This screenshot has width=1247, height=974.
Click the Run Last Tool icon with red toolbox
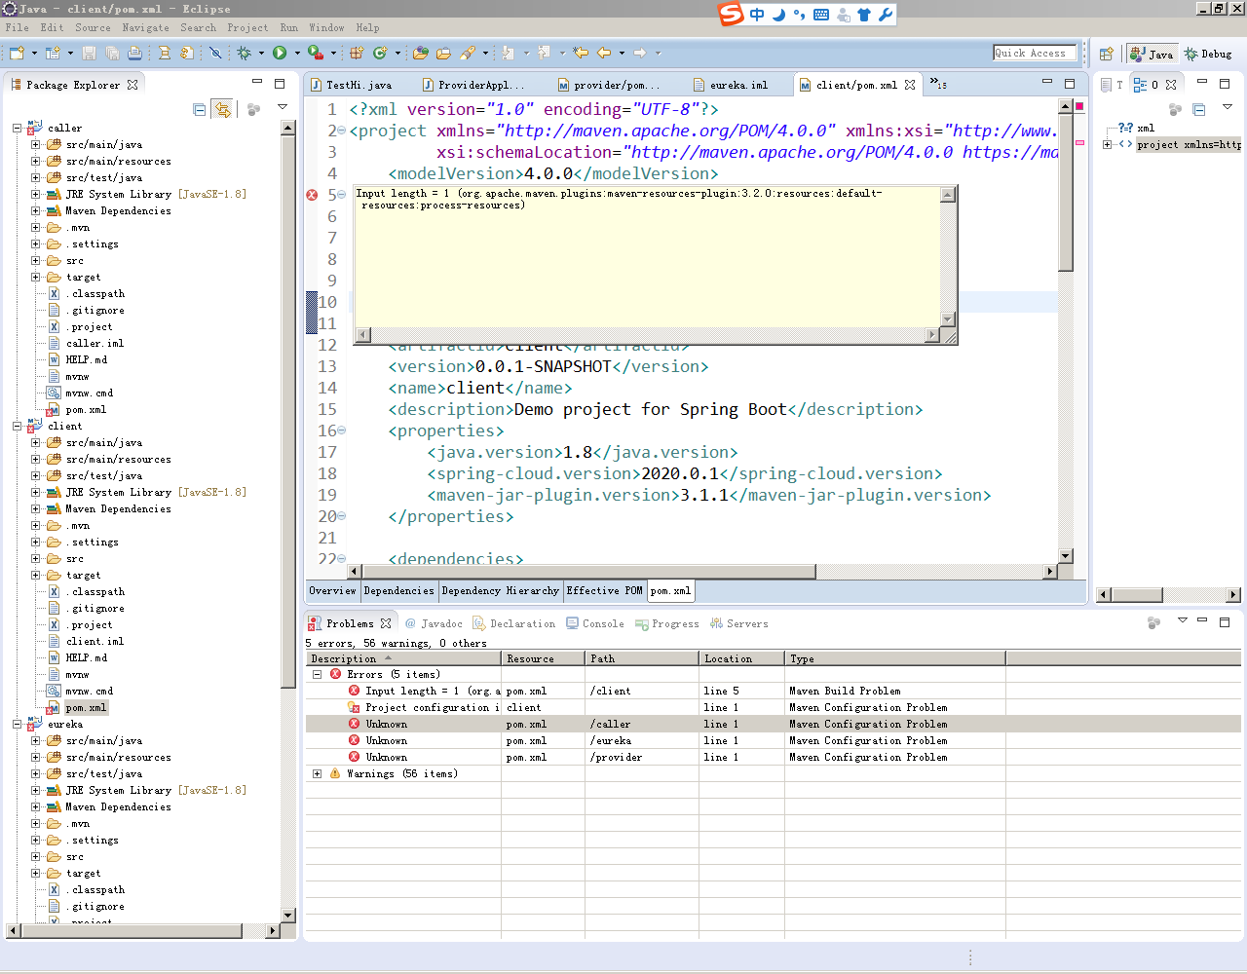315,53
